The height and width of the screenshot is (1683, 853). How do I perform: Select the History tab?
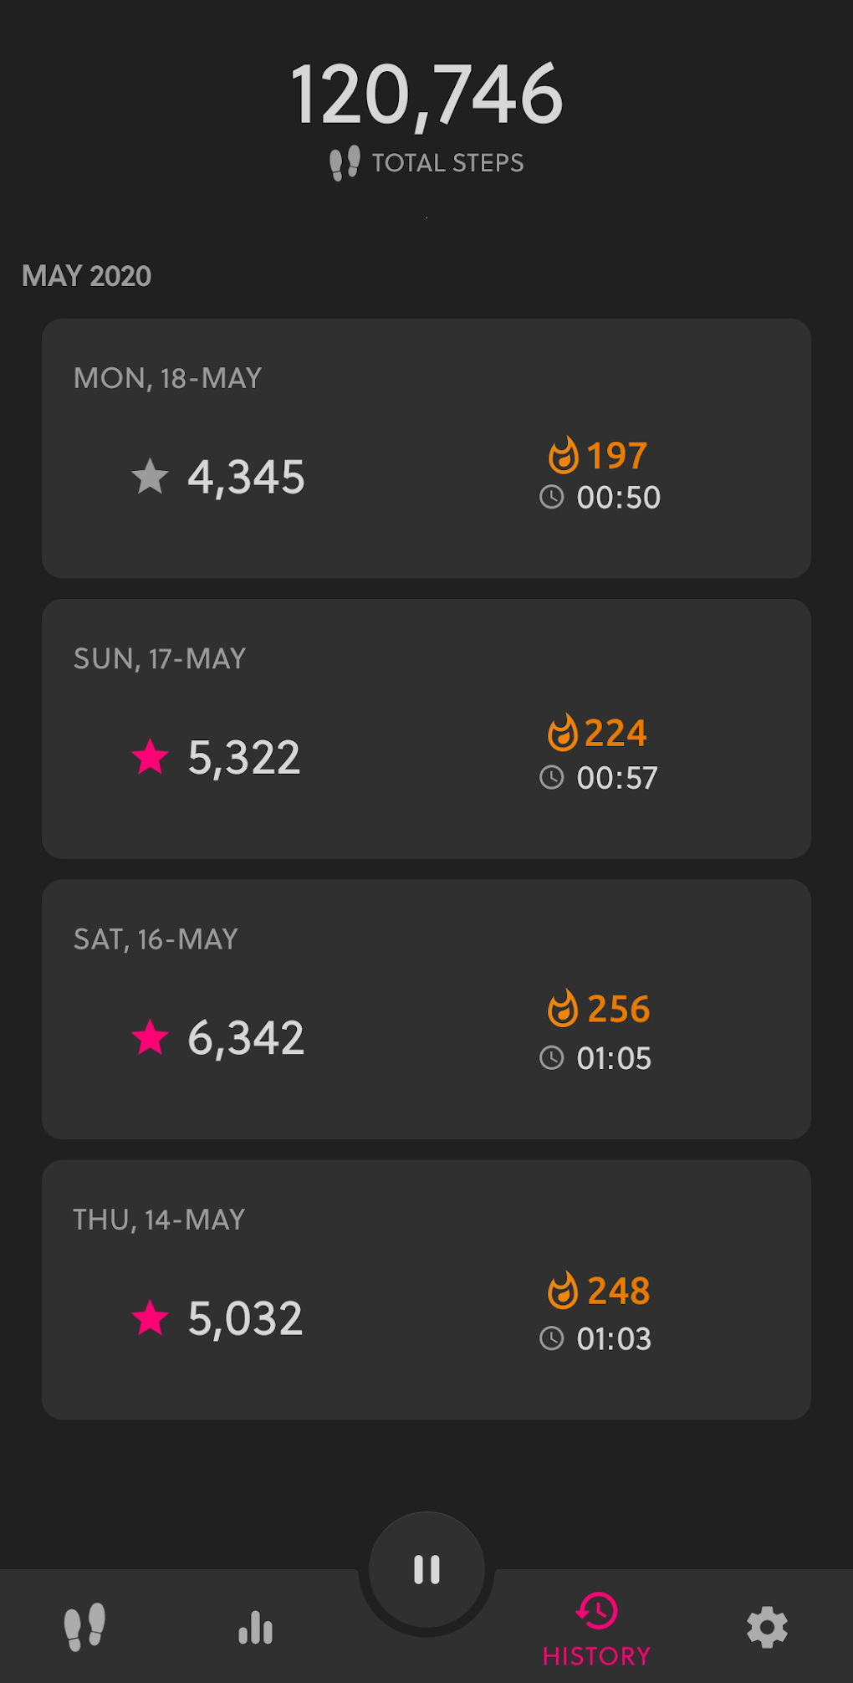coord(597,1629)
